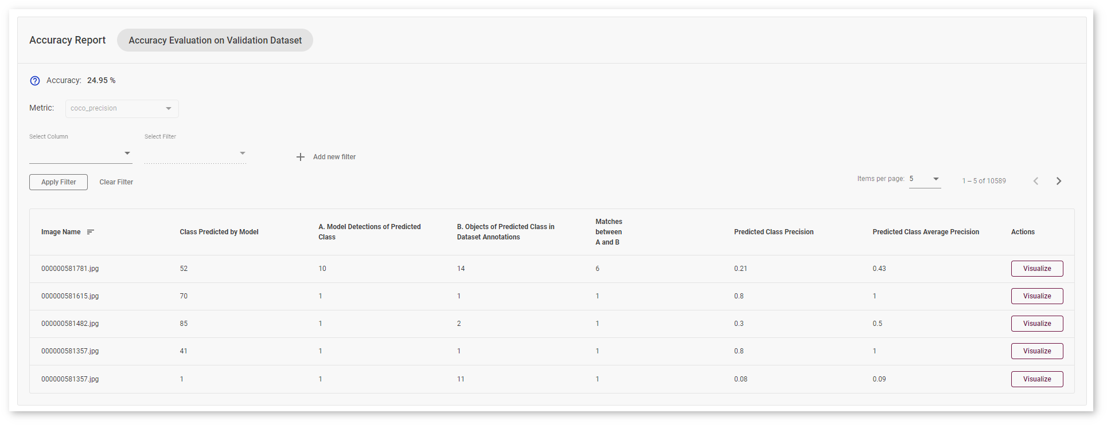Visualize the 000000581482.jpg row

coord(1037,324)
